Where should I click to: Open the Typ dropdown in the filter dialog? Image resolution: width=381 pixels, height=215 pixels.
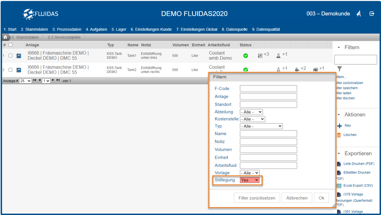(x=261, y=126)
